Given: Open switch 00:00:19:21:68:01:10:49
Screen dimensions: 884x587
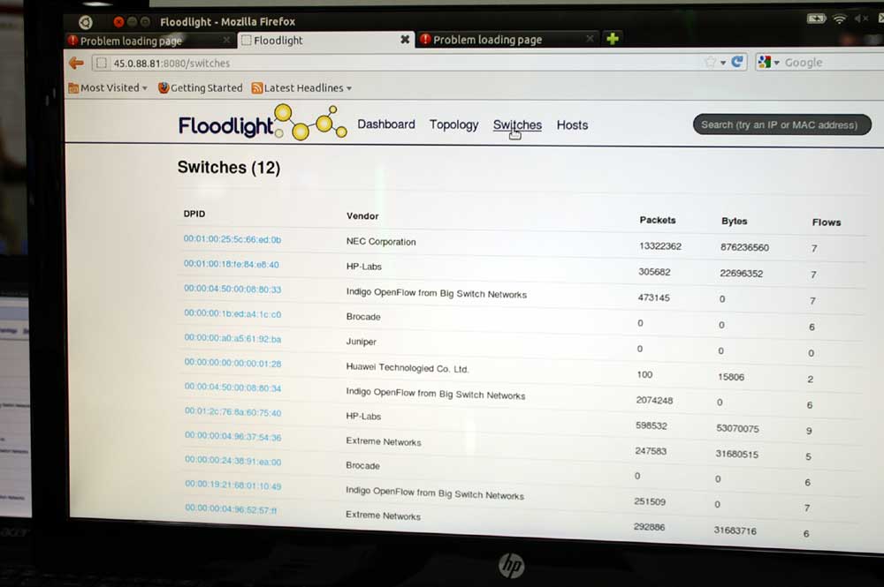Looking at the screenshot, I should [232, 485].
